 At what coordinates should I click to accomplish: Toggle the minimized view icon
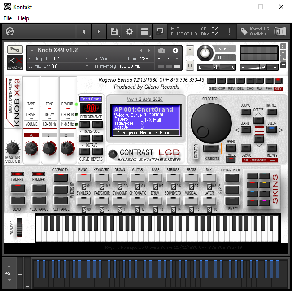pyautogui.click(x=160, y=31)
